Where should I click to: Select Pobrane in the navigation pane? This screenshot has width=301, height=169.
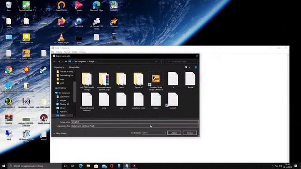click(x=63, y=112)
